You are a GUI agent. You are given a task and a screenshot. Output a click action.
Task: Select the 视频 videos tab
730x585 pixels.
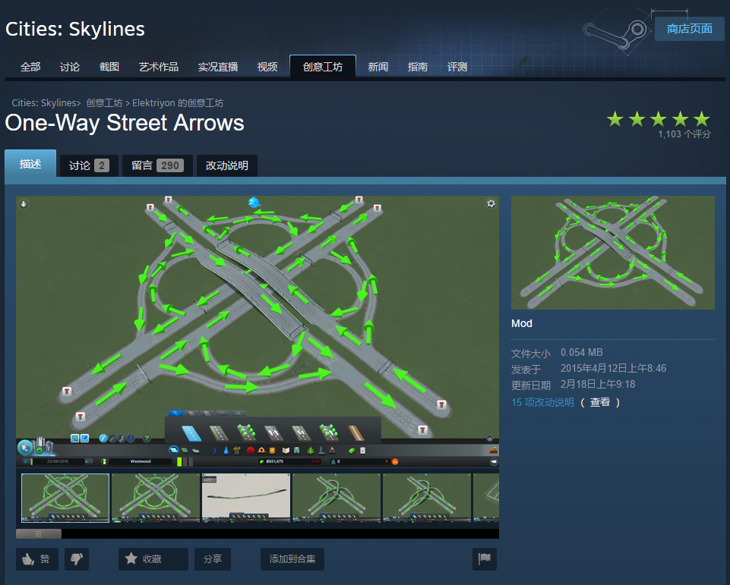(x=267, y=67)
